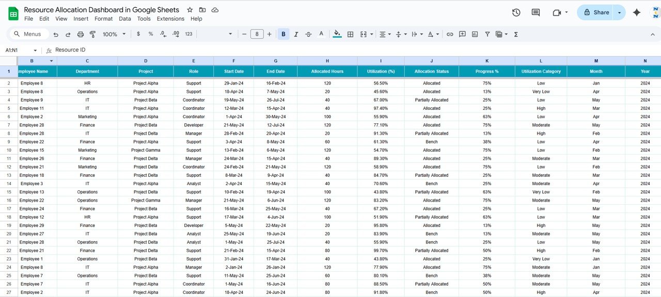Open the comments panel icon
Viewport: 661px width, 297px height.
(x=536, y=12)
